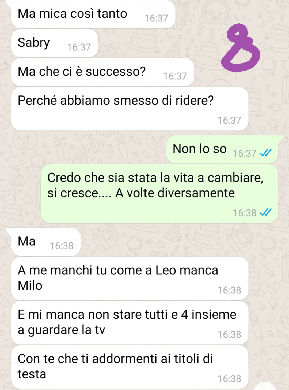Tap the 16:37 time on 'Ma che ci è successo?'
Viewport: 289px width, 390px height.
tap(175, 76)
